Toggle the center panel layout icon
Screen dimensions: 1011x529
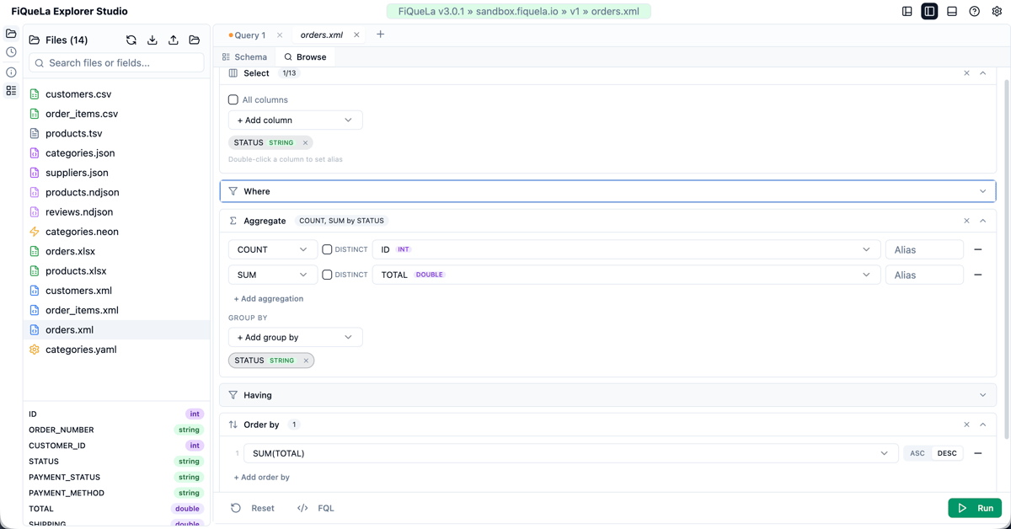click(929, 12)
